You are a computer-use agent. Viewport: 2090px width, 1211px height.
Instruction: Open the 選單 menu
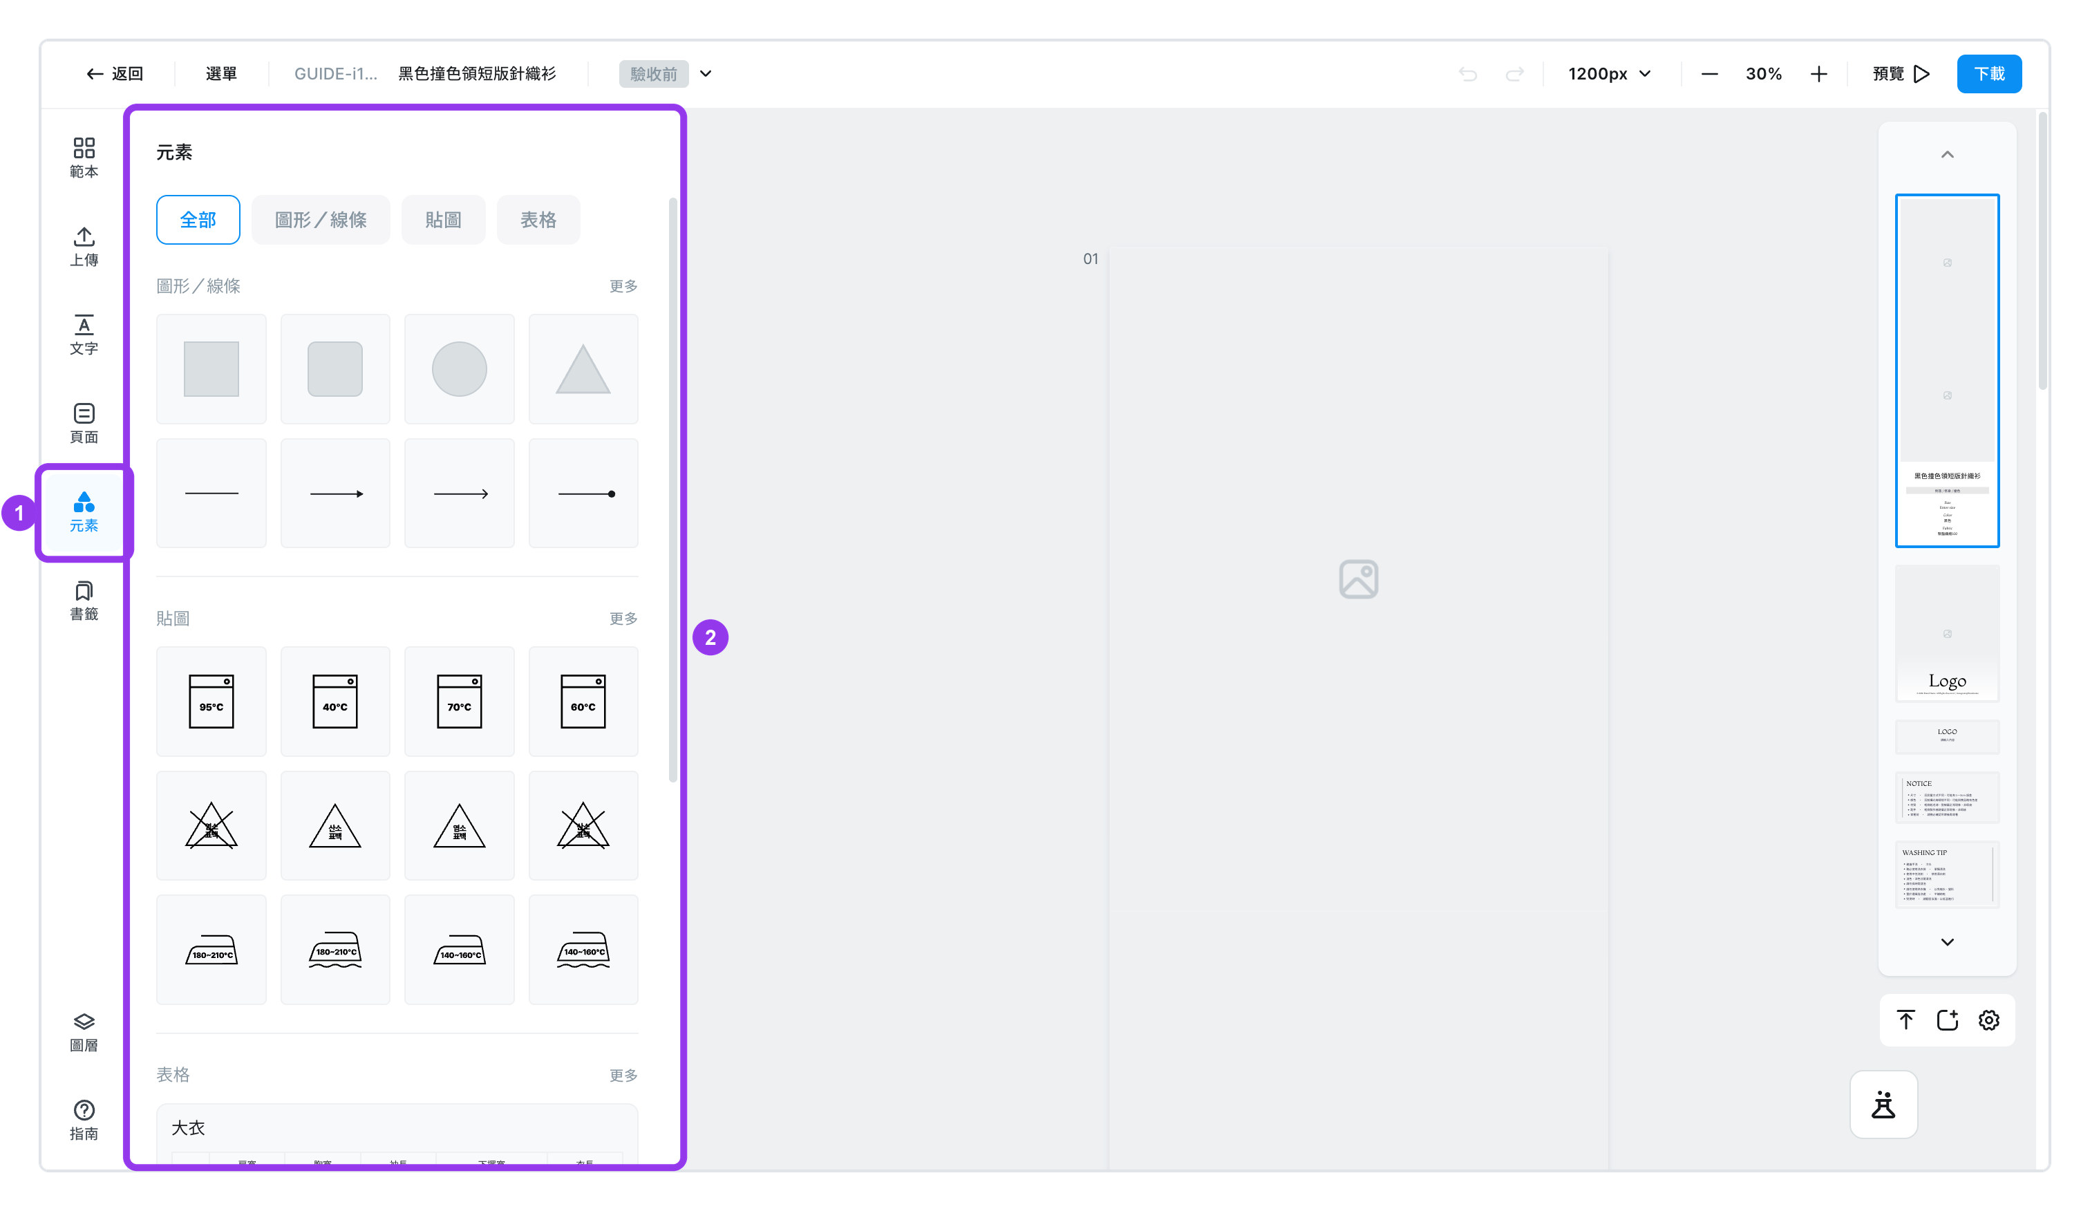[x=221, y=74]
